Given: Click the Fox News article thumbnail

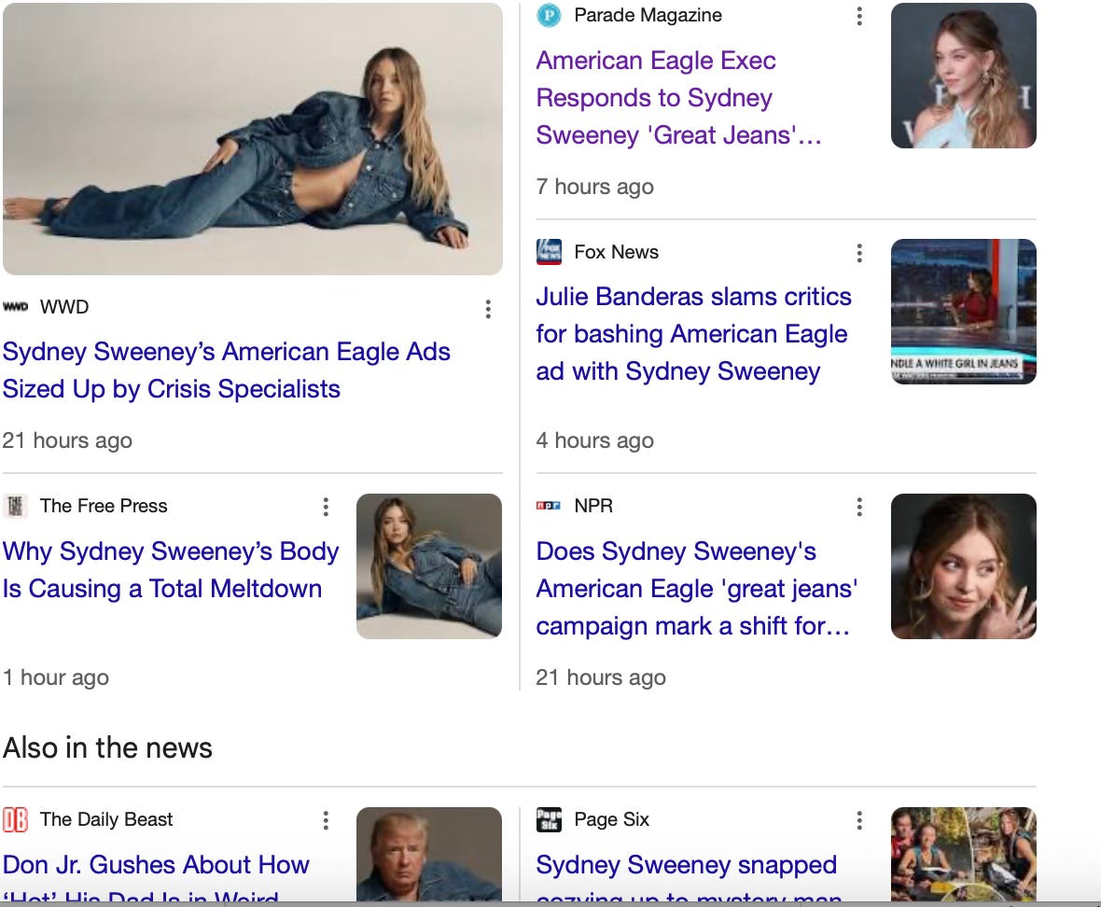Looking at the screenshot, I should click(x=963, y=312).
